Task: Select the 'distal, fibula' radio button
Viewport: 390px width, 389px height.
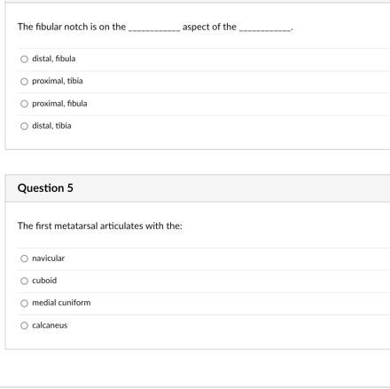Action: tap(24, 59)
